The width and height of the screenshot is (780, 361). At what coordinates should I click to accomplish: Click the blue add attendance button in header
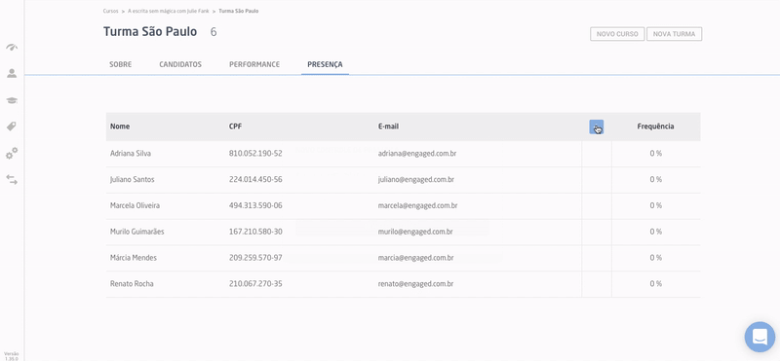click(597, 126)
